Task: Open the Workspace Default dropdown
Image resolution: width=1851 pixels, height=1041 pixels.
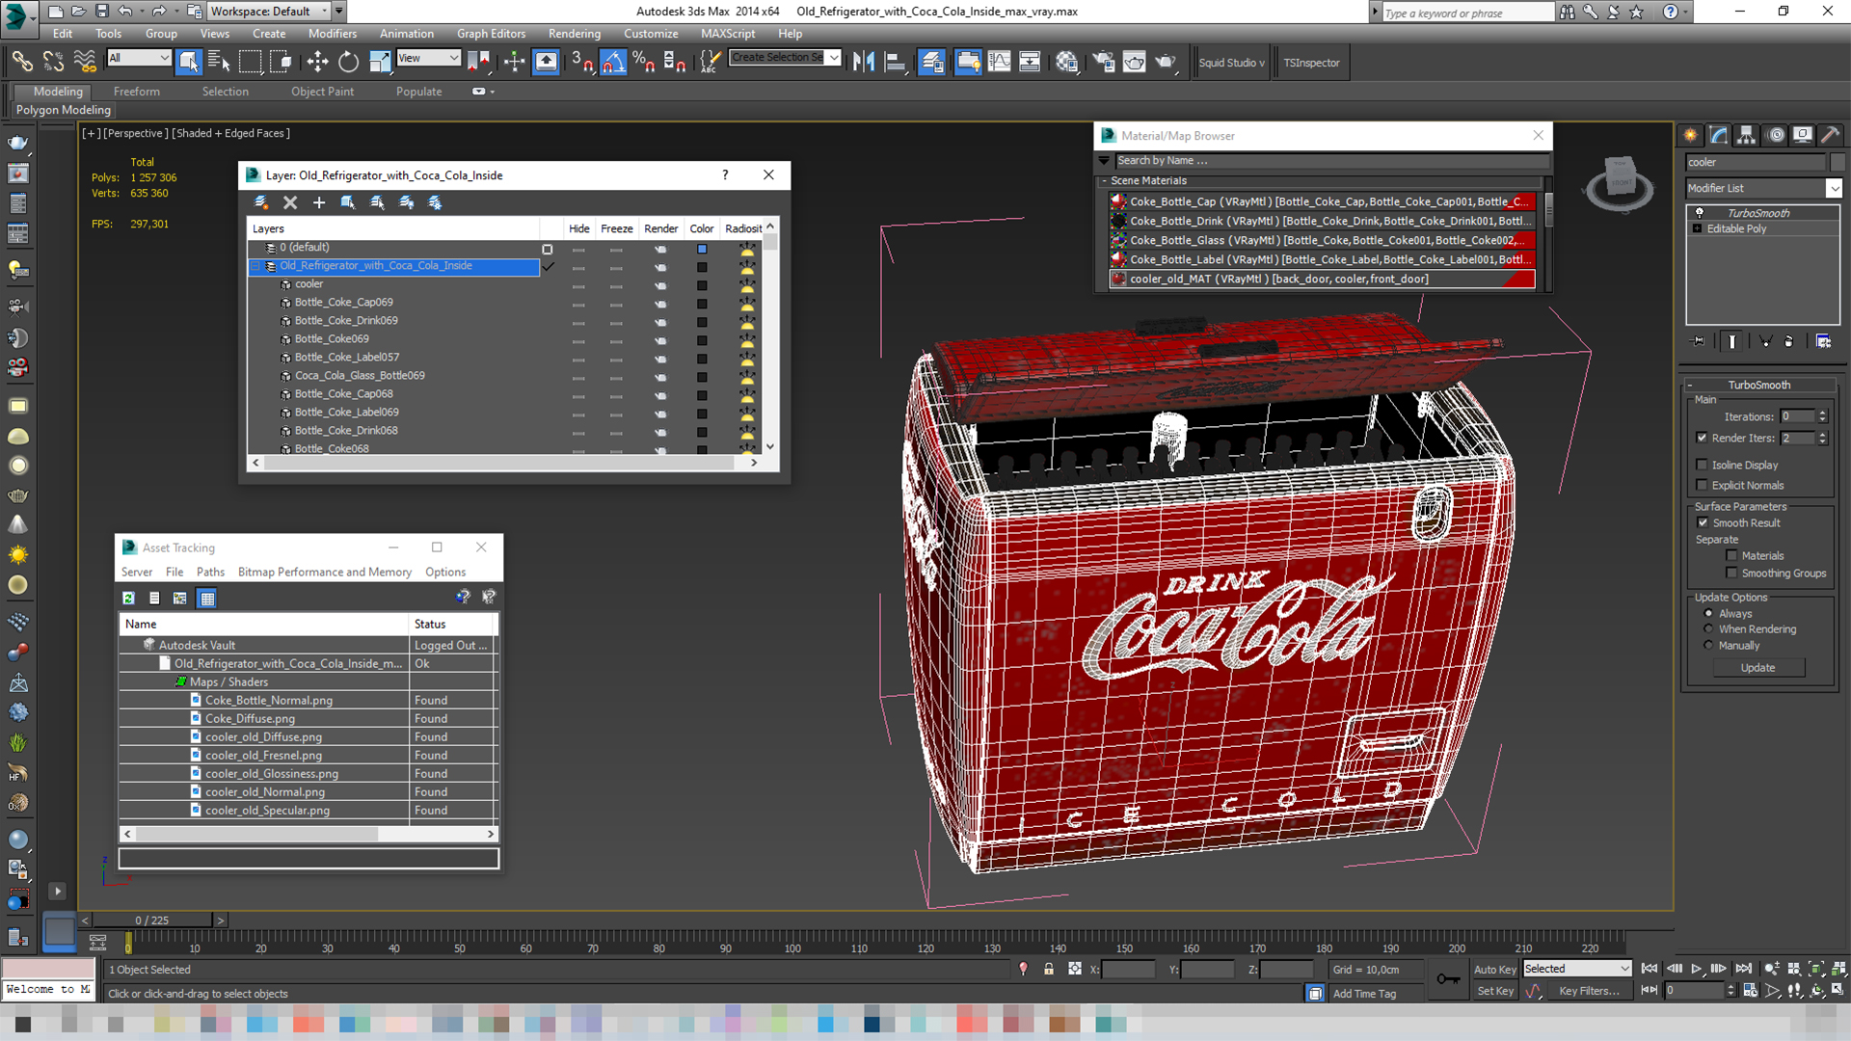Action: 269,12
